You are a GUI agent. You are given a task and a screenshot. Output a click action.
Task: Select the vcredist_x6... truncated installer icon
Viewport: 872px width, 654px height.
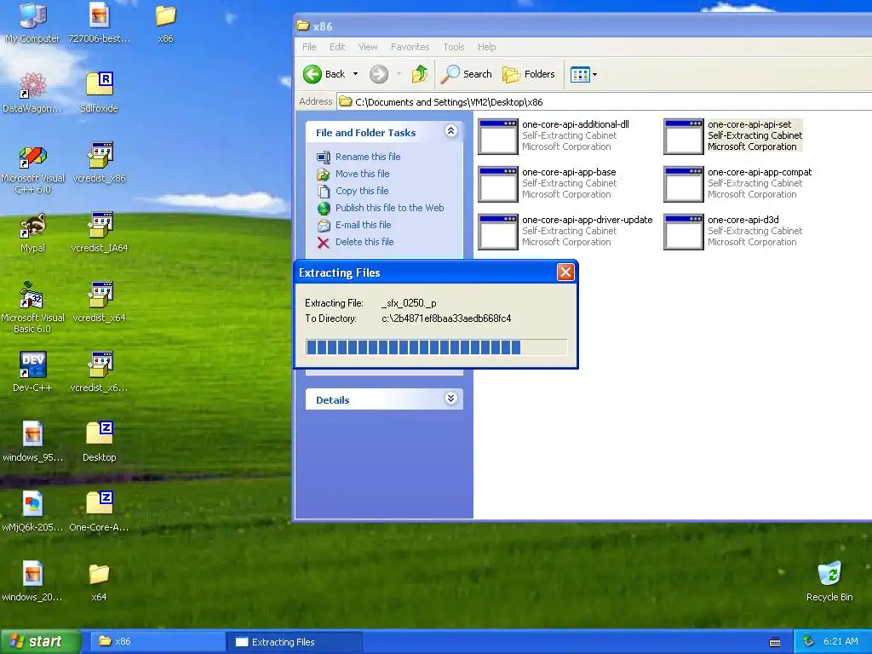pyautogui.click(x=99, y=371)
